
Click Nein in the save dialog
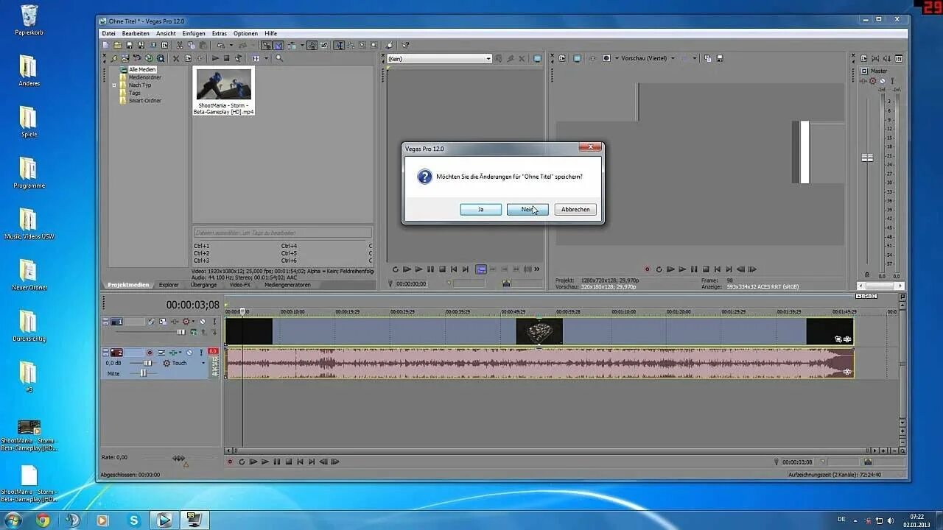coord(527,210)
